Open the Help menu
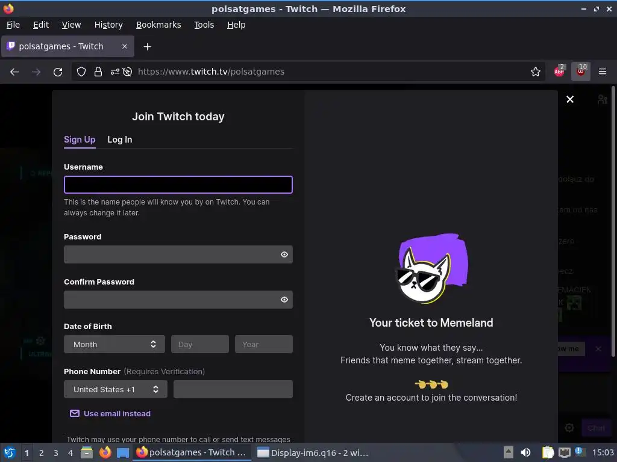The height and width of the screenshot is (462, 617). (236, 25)
